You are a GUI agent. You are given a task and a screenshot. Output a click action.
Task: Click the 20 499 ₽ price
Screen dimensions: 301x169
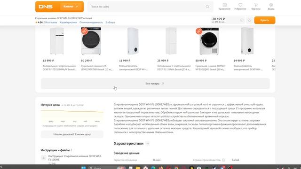(x=218, y=19)
